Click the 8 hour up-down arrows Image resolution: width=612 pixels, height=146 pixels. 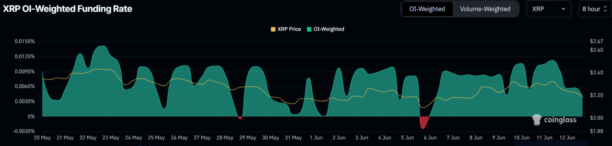point(605,9)
